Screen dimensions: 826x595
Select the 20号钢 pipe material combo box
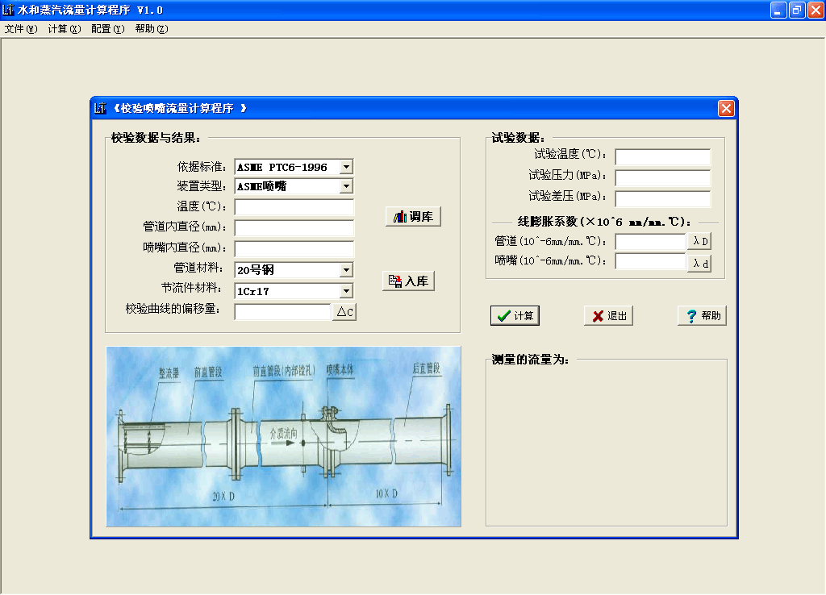294,270
